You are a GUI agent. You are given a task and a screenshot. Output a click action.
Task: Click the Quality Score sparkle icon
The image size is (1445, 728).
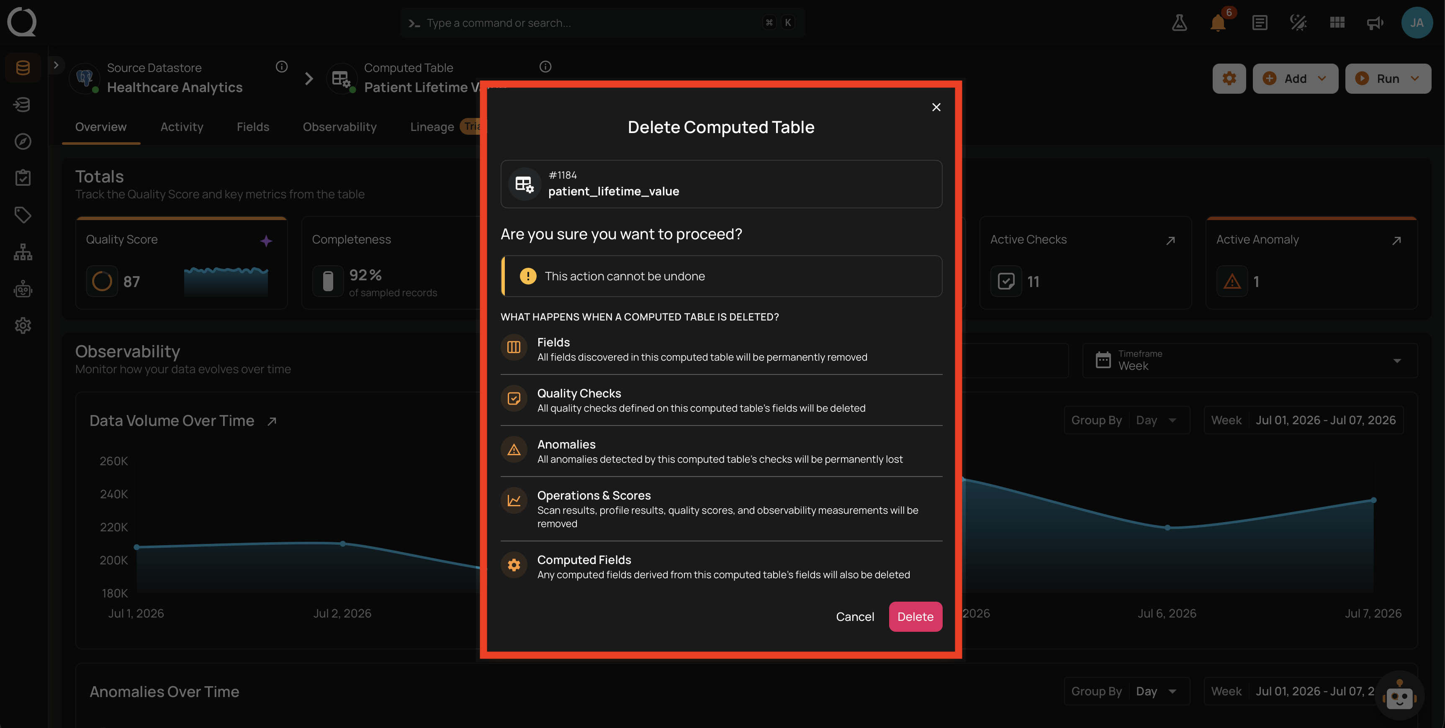267,241
